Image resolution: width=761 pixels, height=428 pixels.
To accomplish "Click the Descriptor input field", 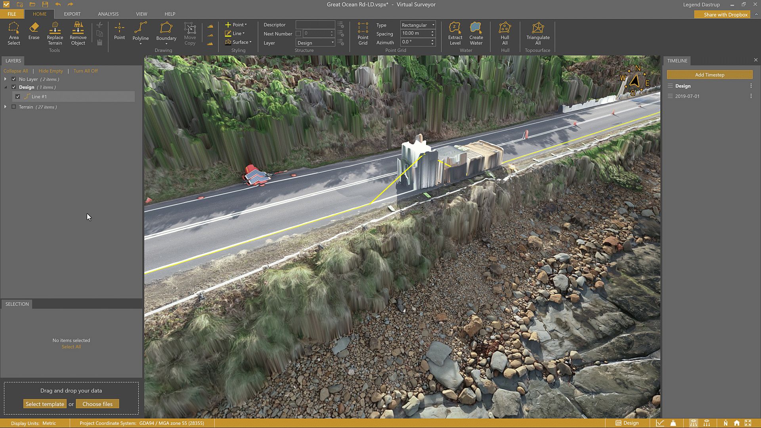I will [315, 25].
